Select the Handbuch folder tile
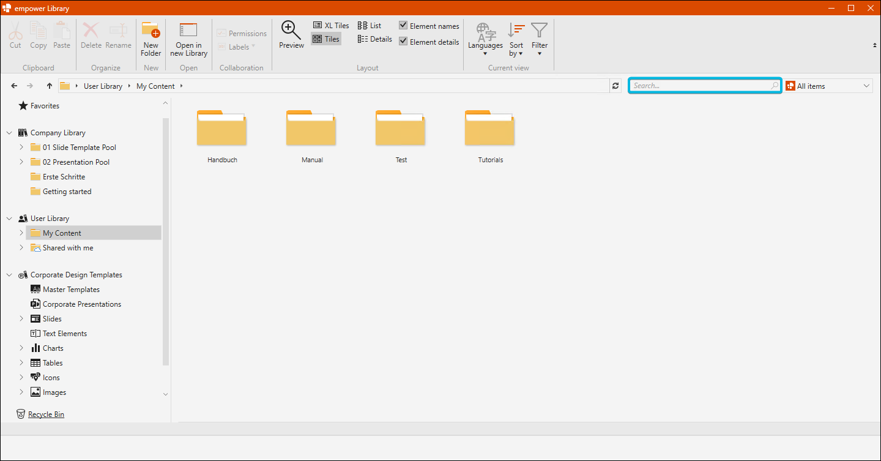The width and height of the screenshot is (881, 461). tap(222, 136)
